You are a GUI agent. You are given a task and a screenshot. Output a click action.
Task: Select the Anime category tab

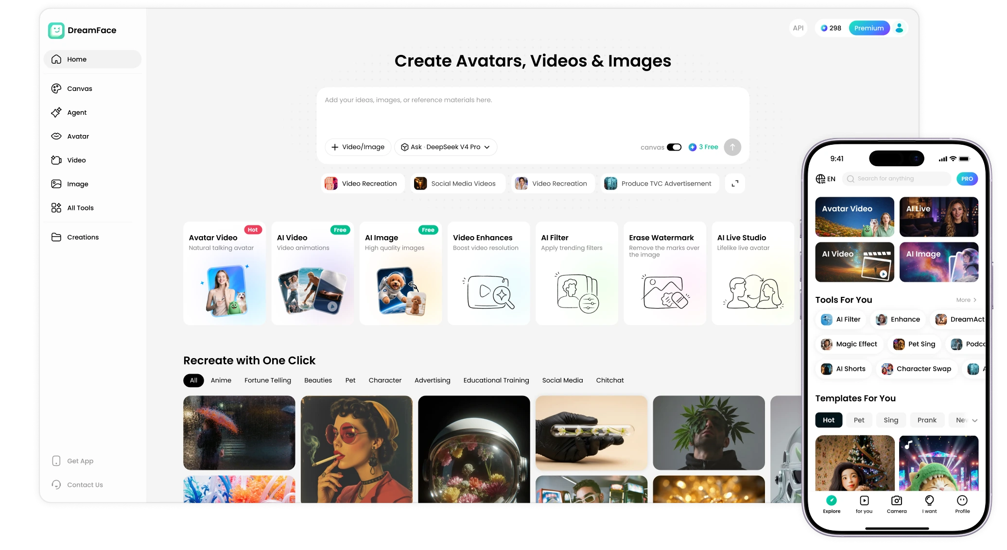pyautogui.click(x=221, y=380)
